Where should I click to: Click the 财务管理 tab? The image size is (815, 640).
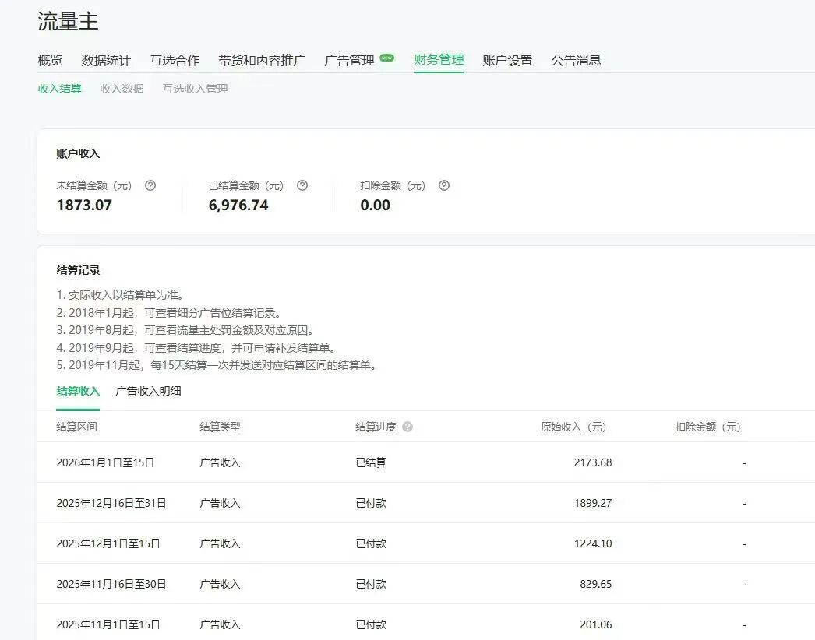[439, 59]
